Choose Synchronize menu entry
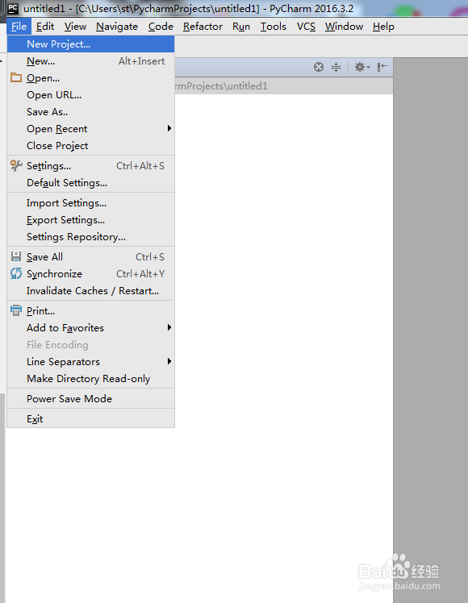Screen dimensions: 468x603 pyautogui.click(x=91, y=273)
